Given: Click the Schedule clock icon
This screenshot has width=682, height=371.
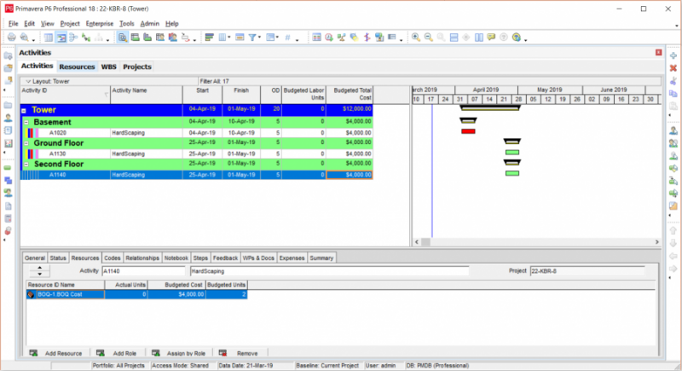Looking at the screenshot, I should coord(329,38).
